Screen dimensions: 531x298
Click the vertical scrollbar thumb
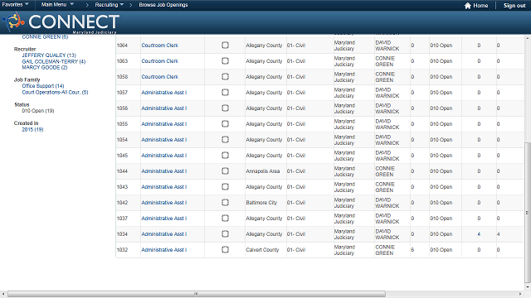click(x=528, y=213)
